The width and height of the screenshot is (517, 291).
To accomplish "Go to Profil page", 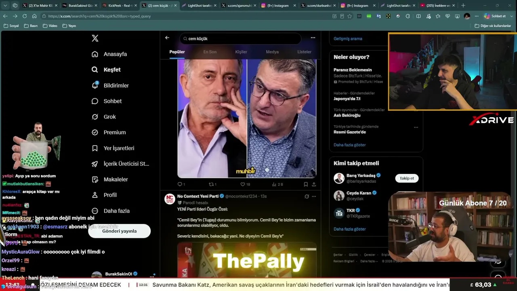I will [x=104, y=195].
